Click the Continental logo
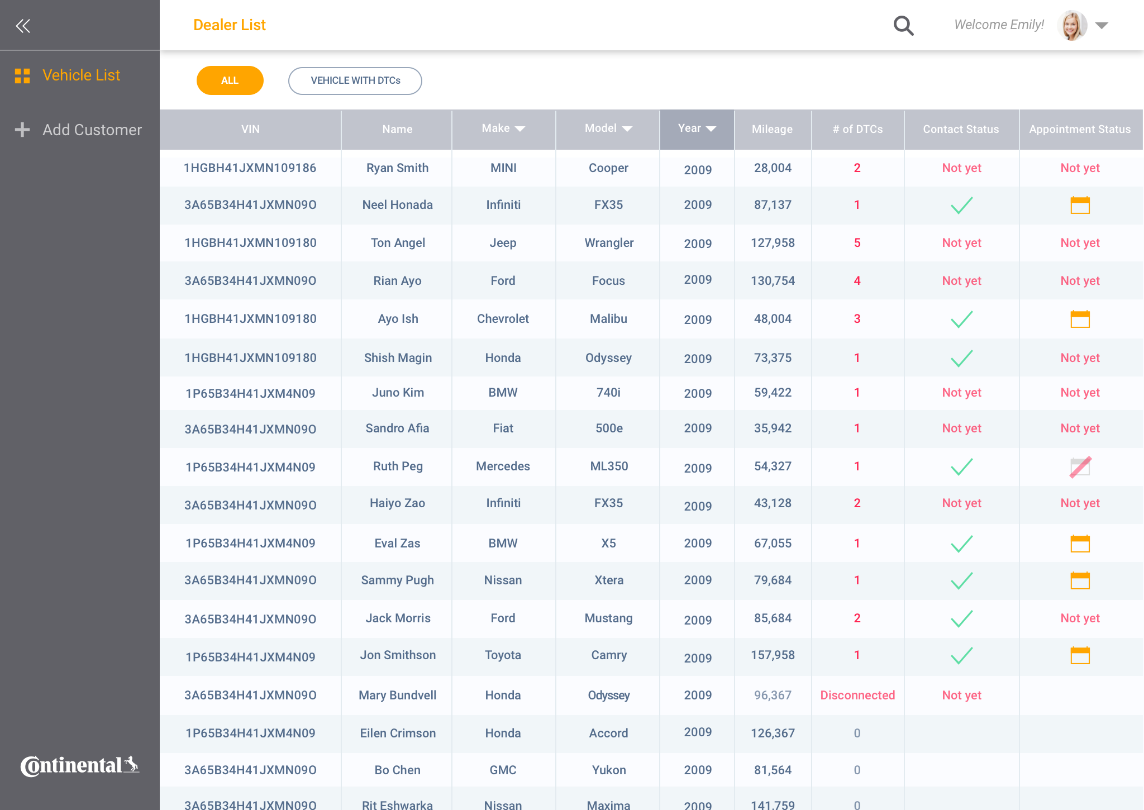Image resolution: width=1144 pixels, height=810 pixels. pos(80,765)
